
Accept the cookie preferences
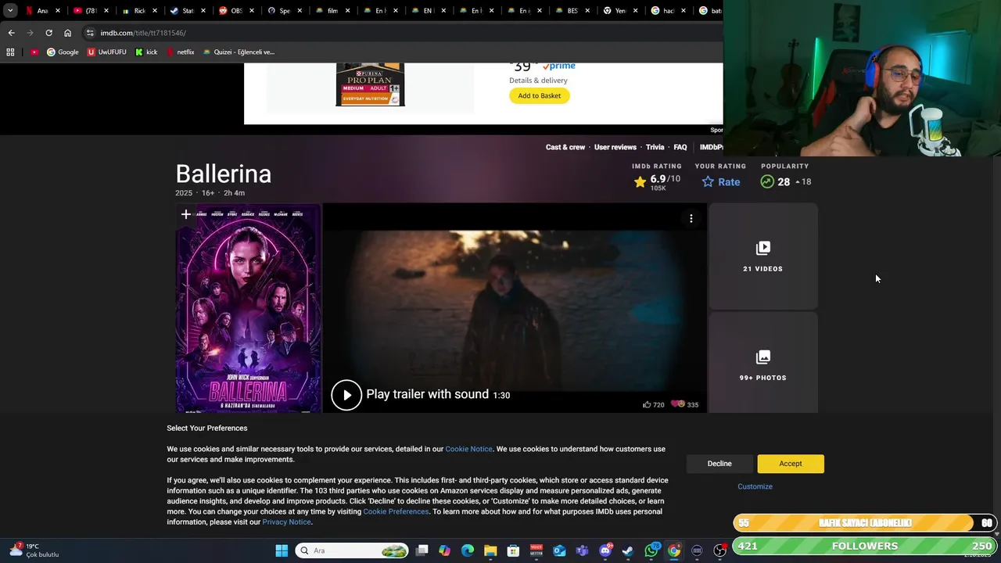[x=791, y=464]
